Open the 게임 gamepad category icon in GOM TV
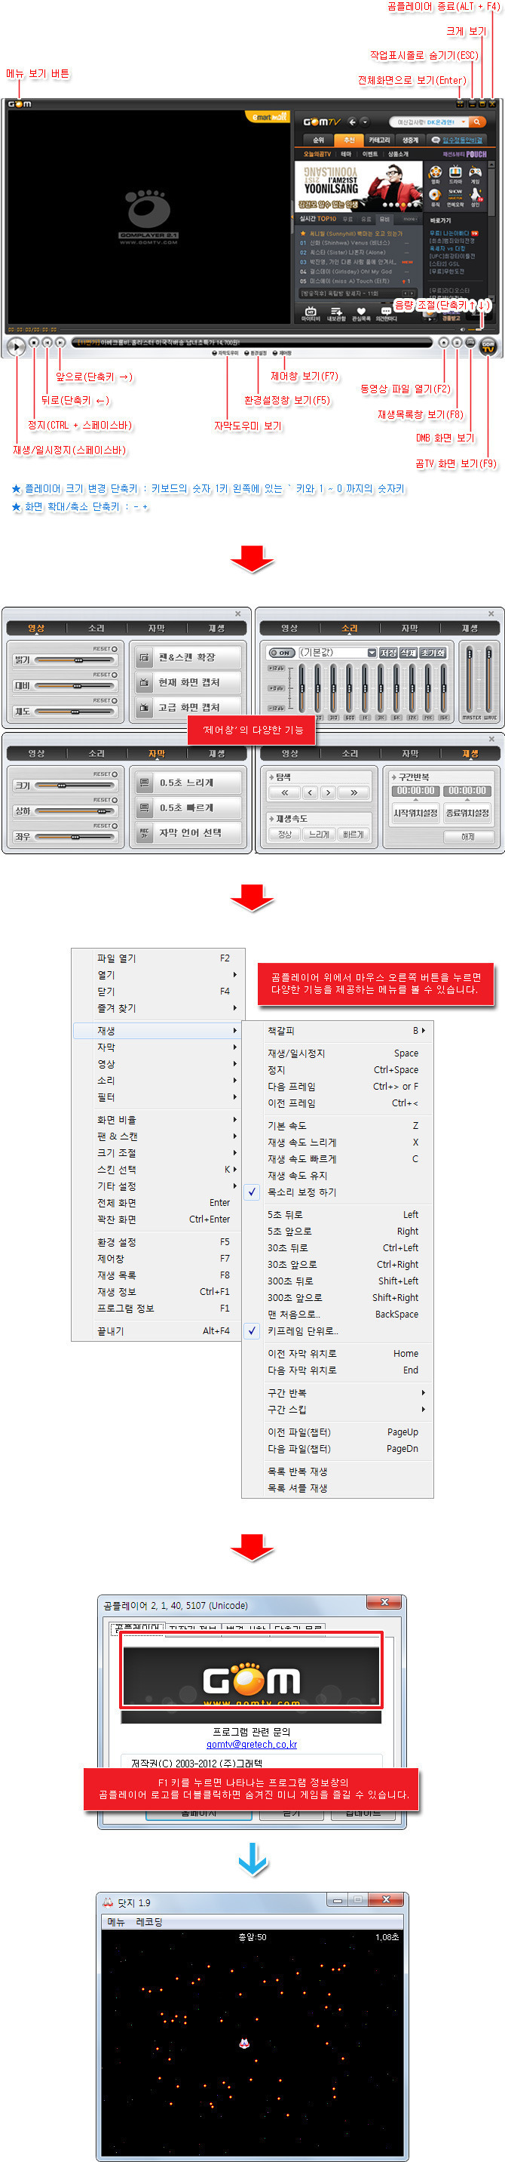Viewport: 505px width, 2162px height. (475, 174)
